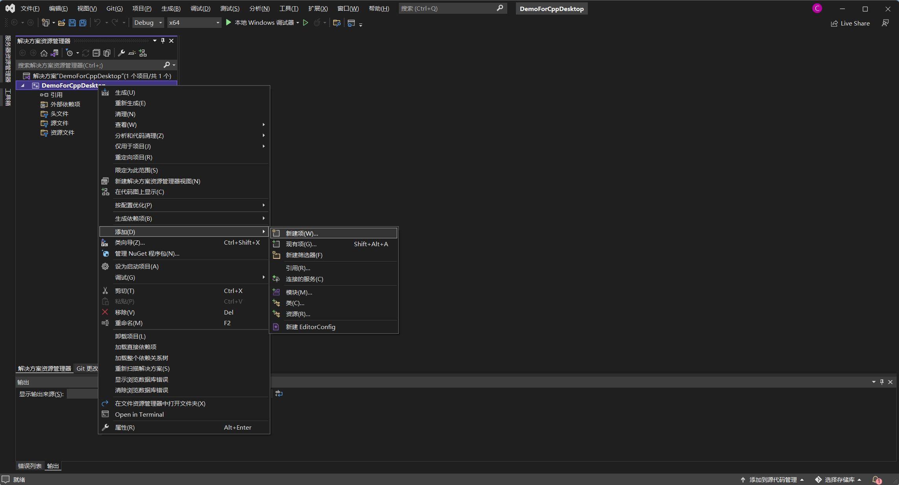899x485 pixels.
Task: Open the local Windows debugger dropdown arrow
Action: (298, 23)
